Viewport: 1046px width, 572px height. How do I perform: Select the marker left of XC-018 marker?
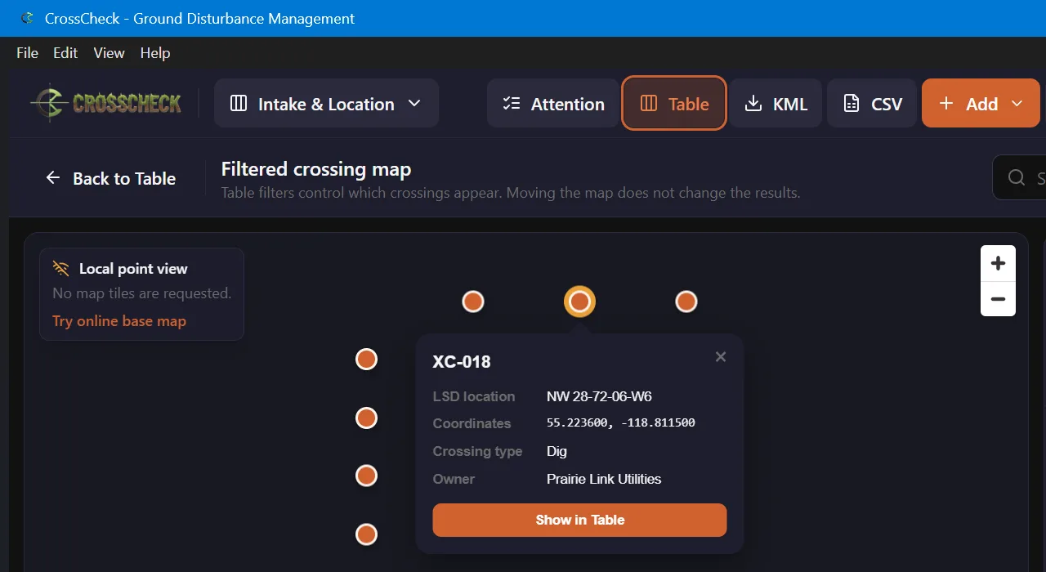coord(473,302)
